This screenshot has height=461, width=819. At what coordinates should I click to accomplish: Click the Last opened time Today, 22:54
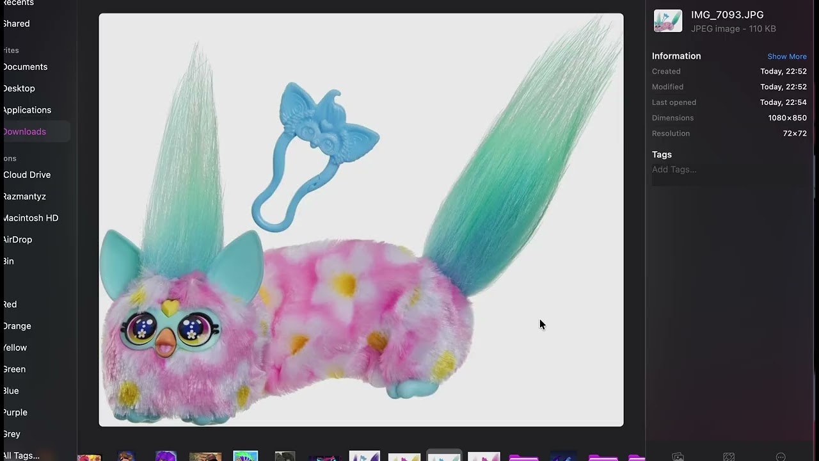(x=783, y=102)
